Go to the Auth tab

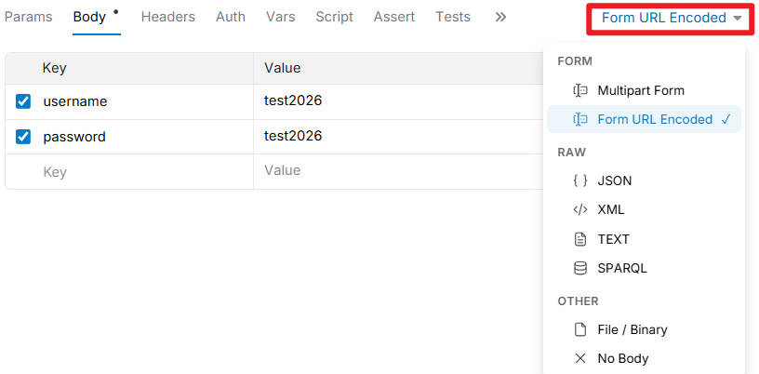(x=231, y=17)
